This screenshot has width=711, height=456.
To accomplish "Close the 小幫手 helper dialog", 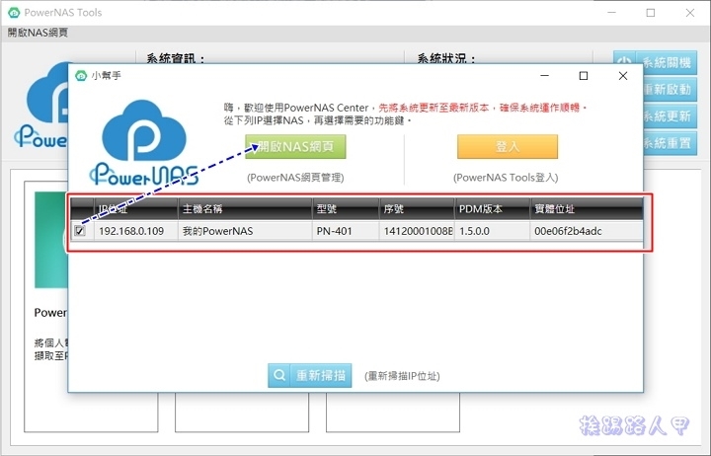I will 622,75.
